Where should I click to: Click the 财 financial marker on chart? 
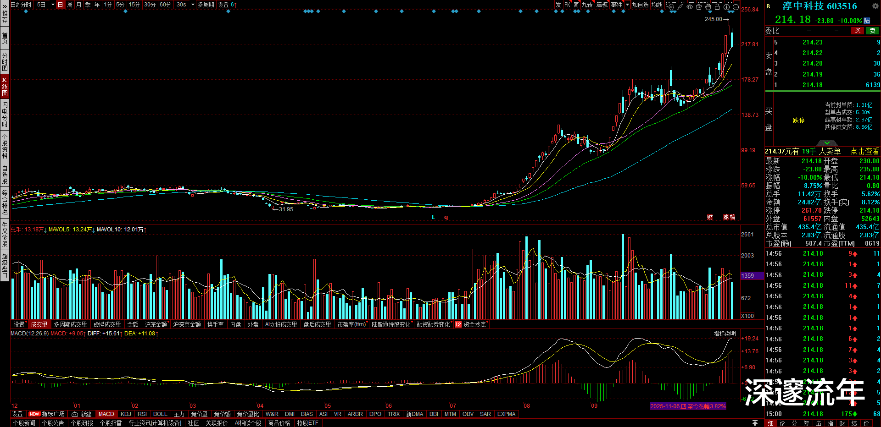coord(710,217)
